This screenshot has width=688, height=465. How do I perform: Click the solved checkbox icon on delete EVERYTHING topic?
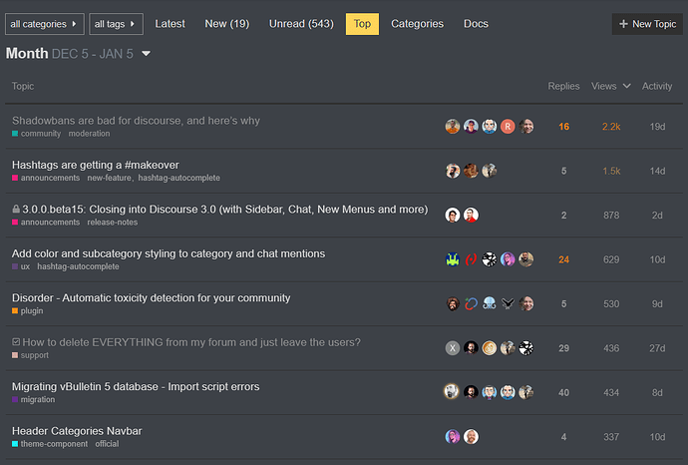pos(16,342)
